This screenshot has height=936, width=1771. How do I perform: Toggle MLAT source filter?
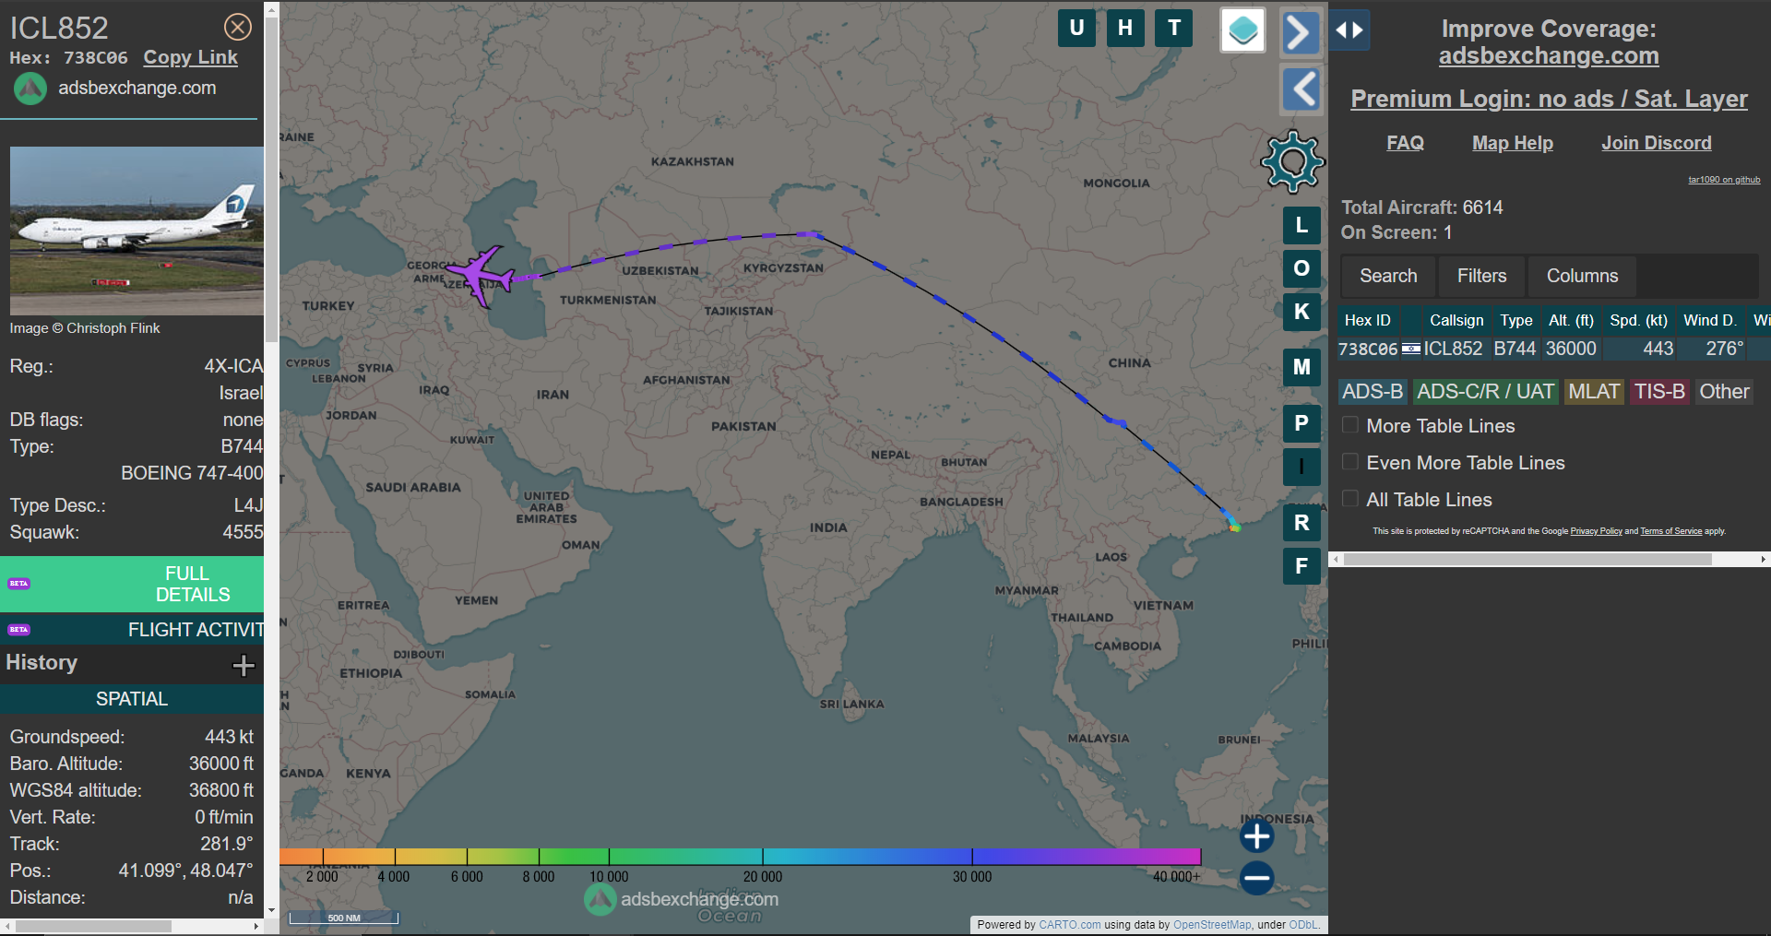[1594, 392]
